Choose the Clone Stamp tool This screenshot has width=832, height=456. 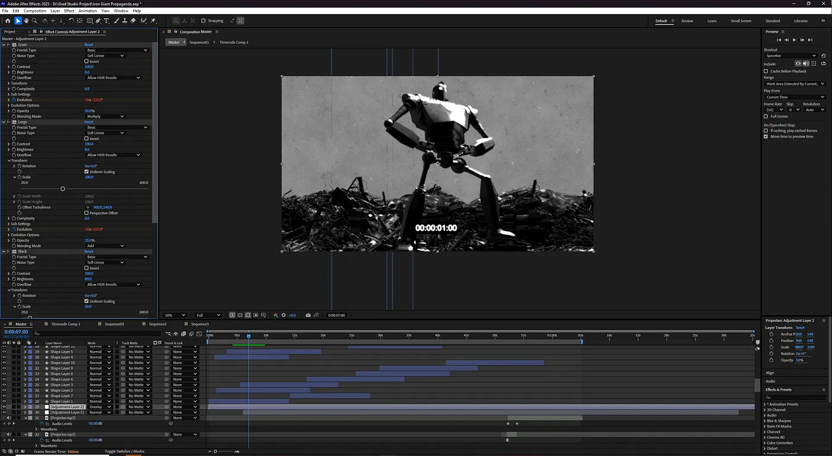(x=125, y=21)
